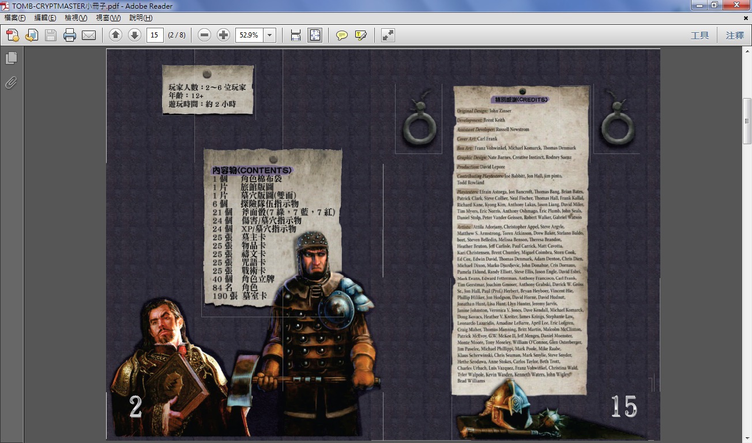Open the 注釋 (Comment) pane

tap(735, 35)
